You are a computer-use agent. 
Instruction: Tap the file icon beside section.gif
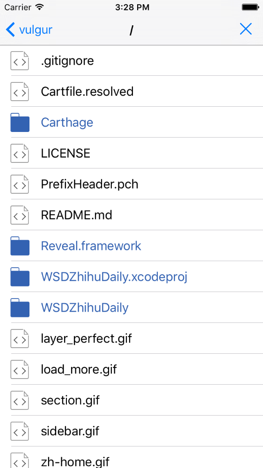pos(20,400)
